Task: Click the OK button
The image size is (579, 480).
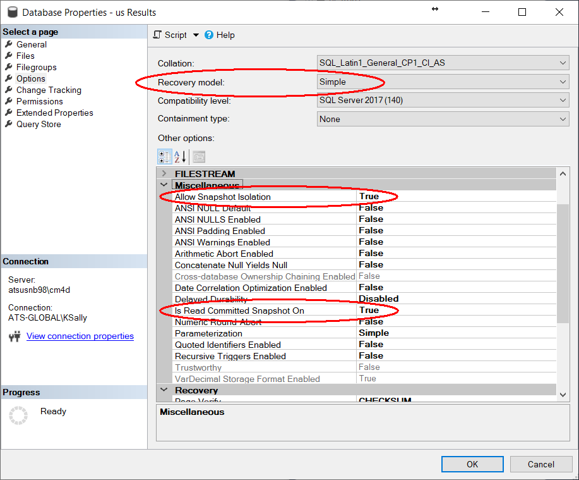Action: [x=472, y=464]
